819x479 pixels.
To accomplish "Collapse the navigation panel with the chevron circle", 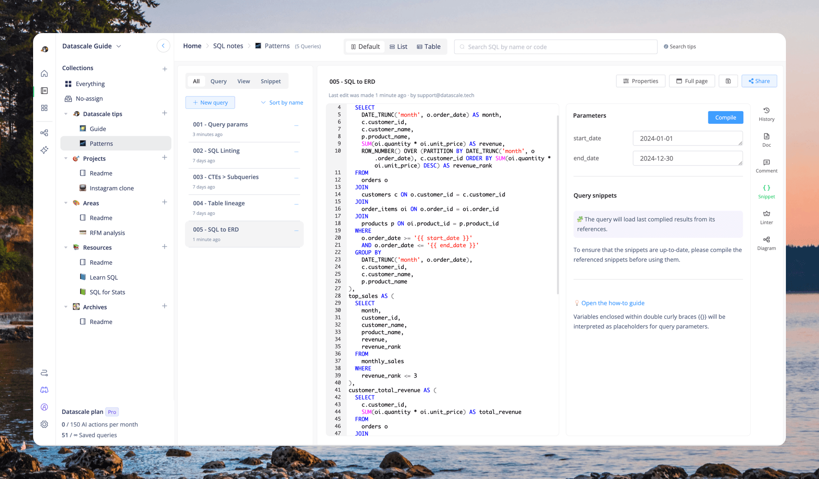I will pyautogui.click(x=163, y=45).
